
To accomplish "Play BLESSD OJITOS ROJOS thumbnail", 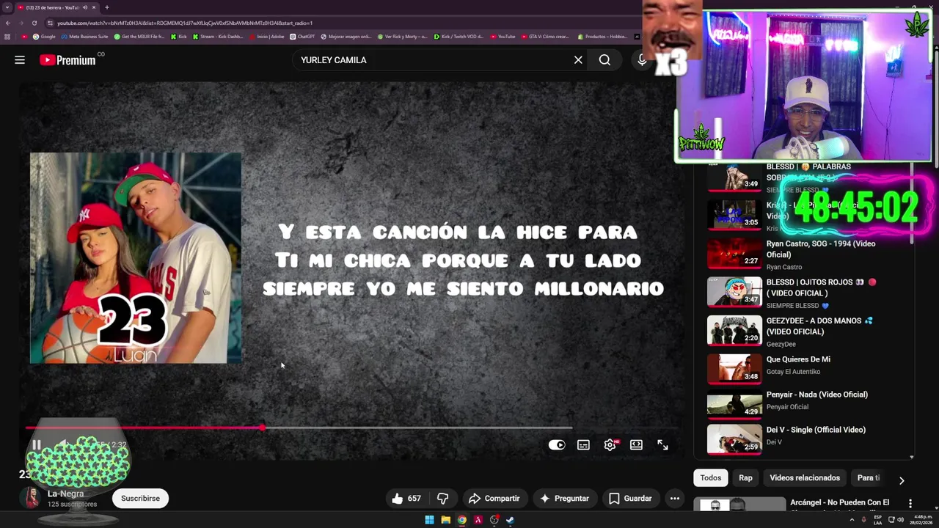I will (734, 292).
